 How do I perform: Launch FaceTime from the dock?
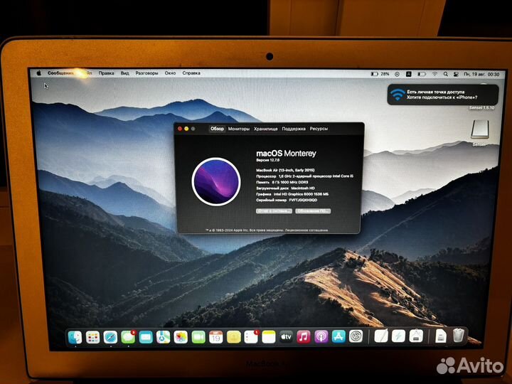[198, 337]
